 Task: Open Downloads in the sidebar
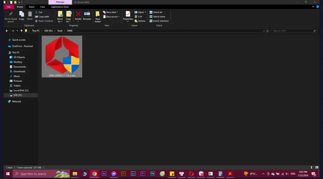19,72
